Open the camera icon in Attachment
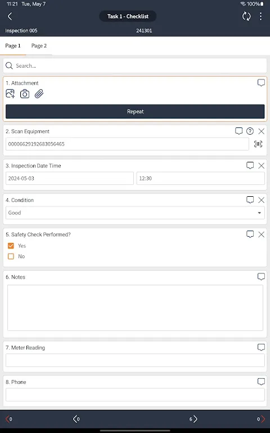Viewport: 270px width, 433px height. [x=25, y=94]
